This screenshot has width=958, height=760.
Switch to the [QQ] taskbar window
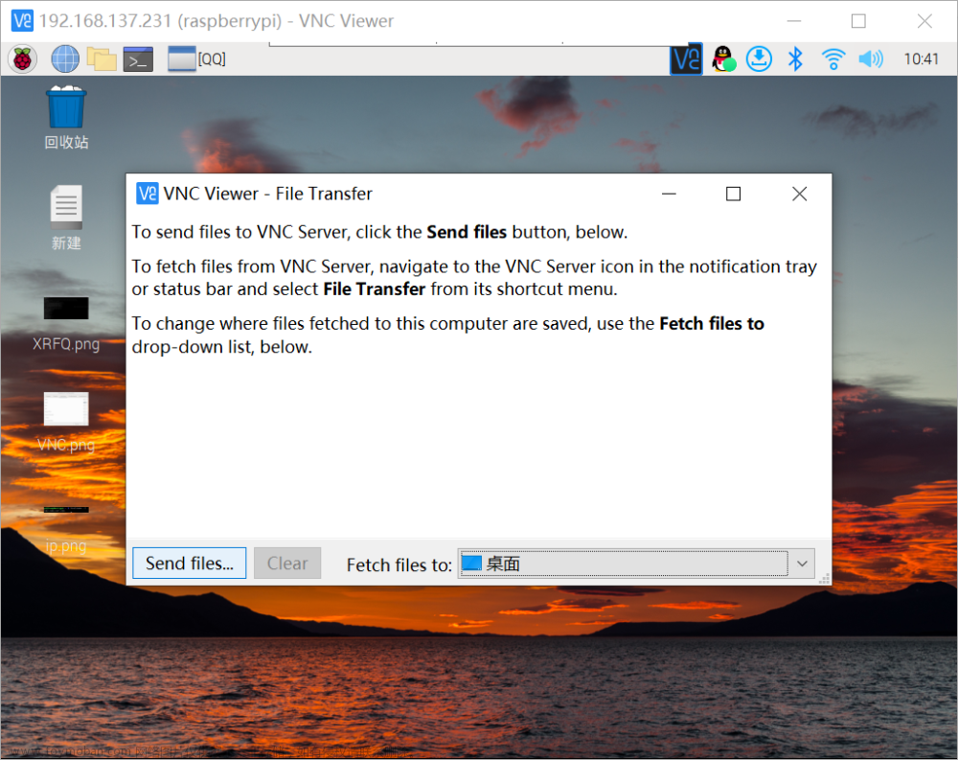click(196, 59)
